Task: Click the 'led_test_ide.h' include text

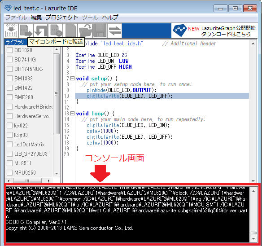Action: point(122,44)
